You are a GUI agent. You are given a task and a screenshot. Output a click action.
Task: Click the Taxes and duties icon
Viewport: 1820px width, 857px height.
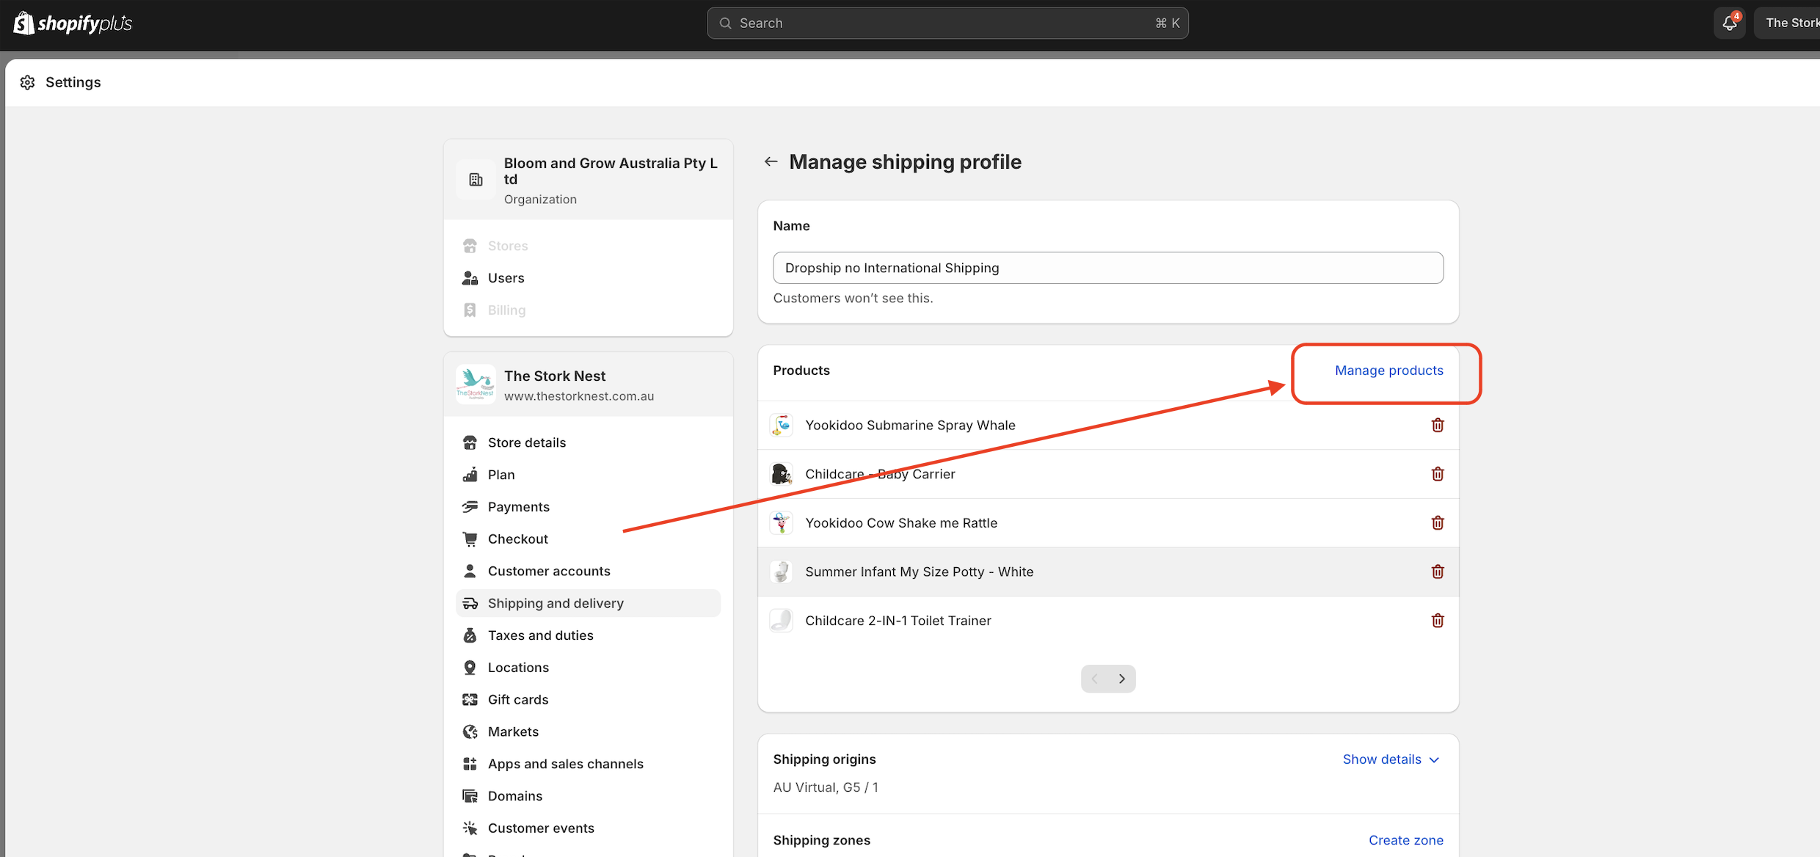click(x=470, y=635)
